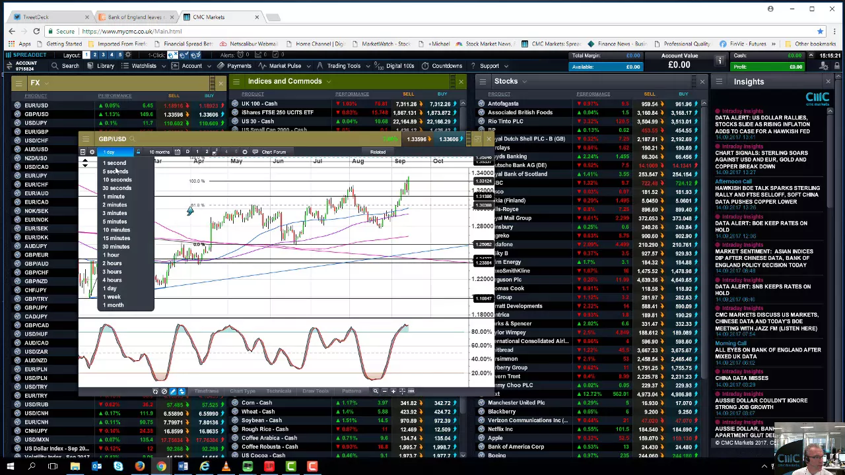
Task: Open Indices and Commods panel menu icon
Action: click(236, 81)
